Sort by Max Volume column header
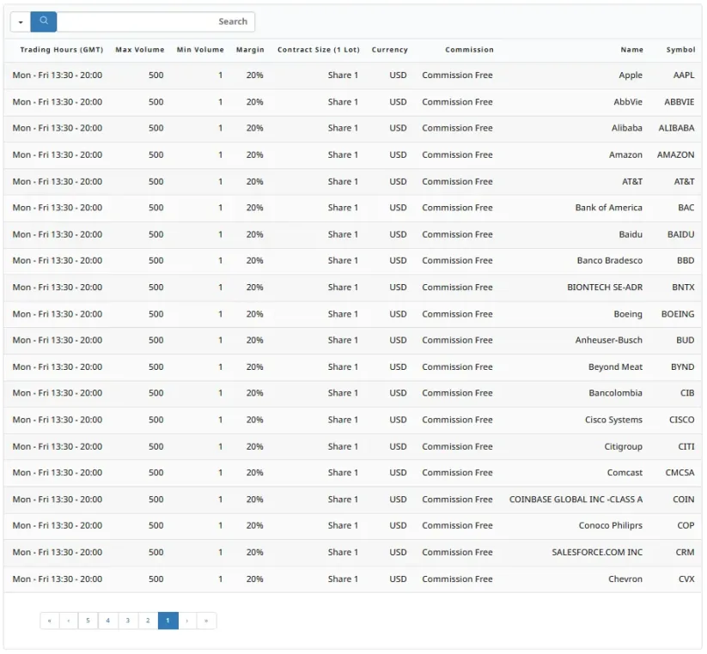The width and height of the screenshot is (707, 654). click(x=140, y=50)
